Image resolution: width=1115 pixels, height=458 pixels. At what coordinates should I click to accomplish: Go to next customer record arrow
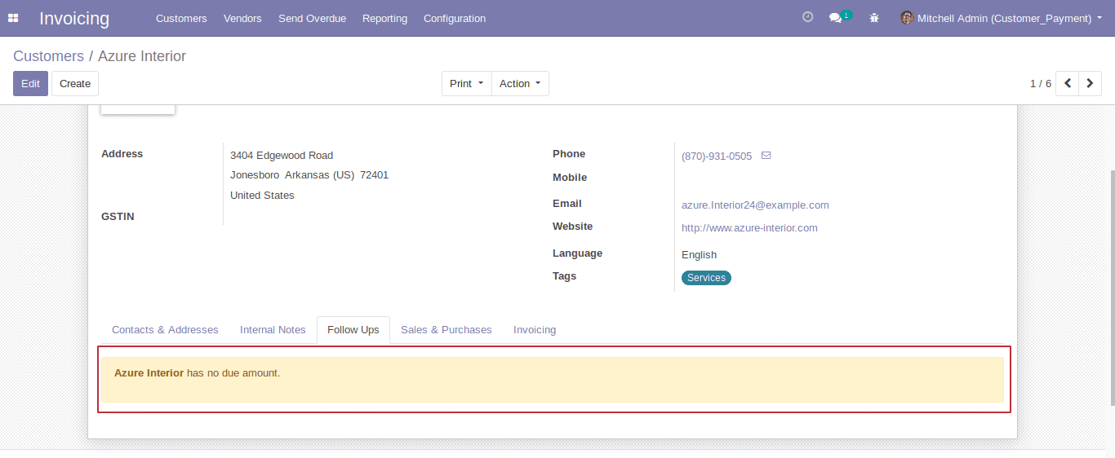1091,83
